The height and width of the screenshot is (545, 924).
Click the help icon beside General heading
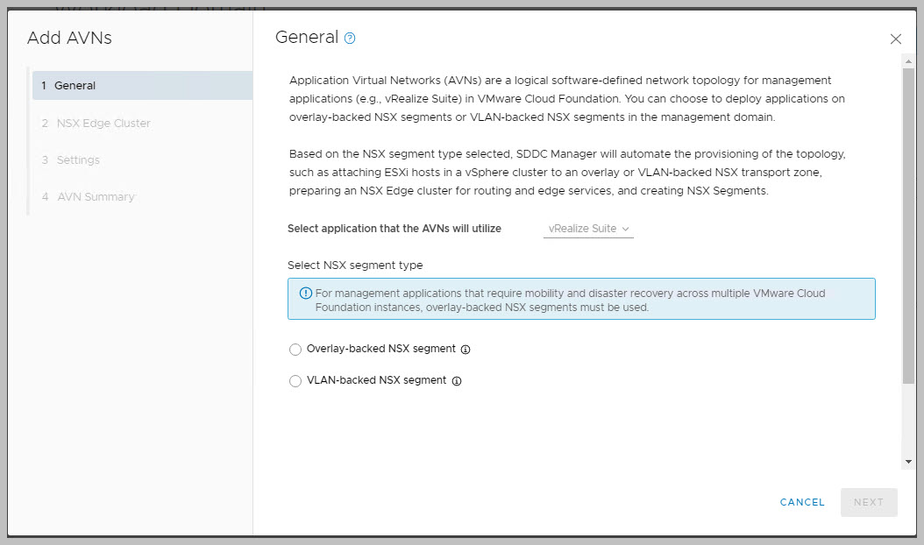pos(350,39)
